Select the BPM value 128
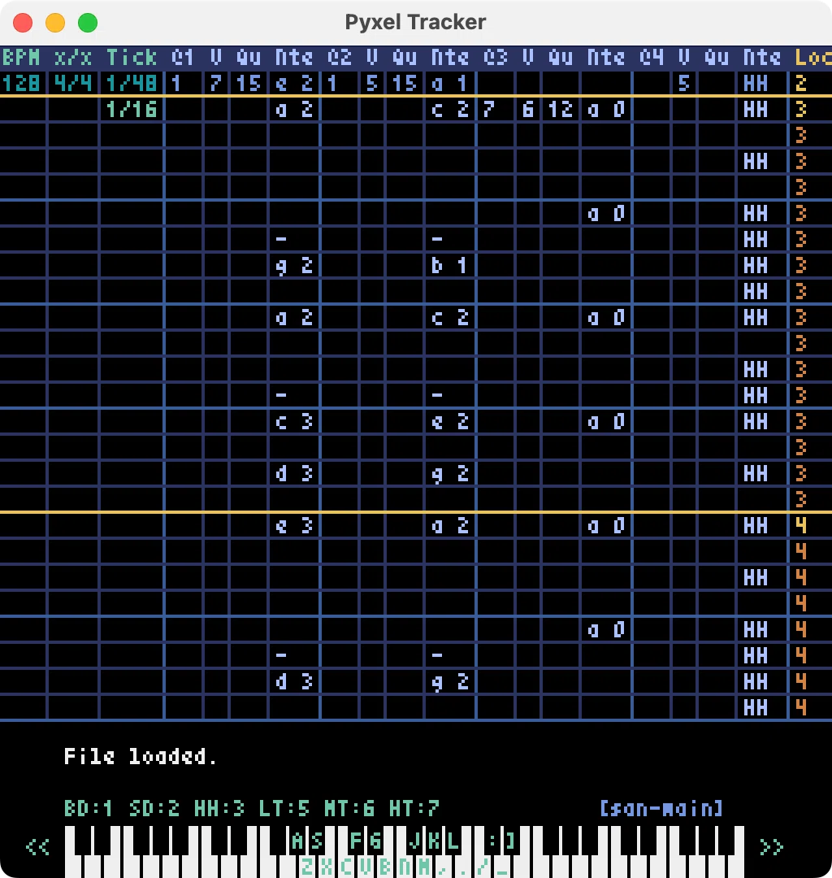The image size is (832, 878). [21, 84]
